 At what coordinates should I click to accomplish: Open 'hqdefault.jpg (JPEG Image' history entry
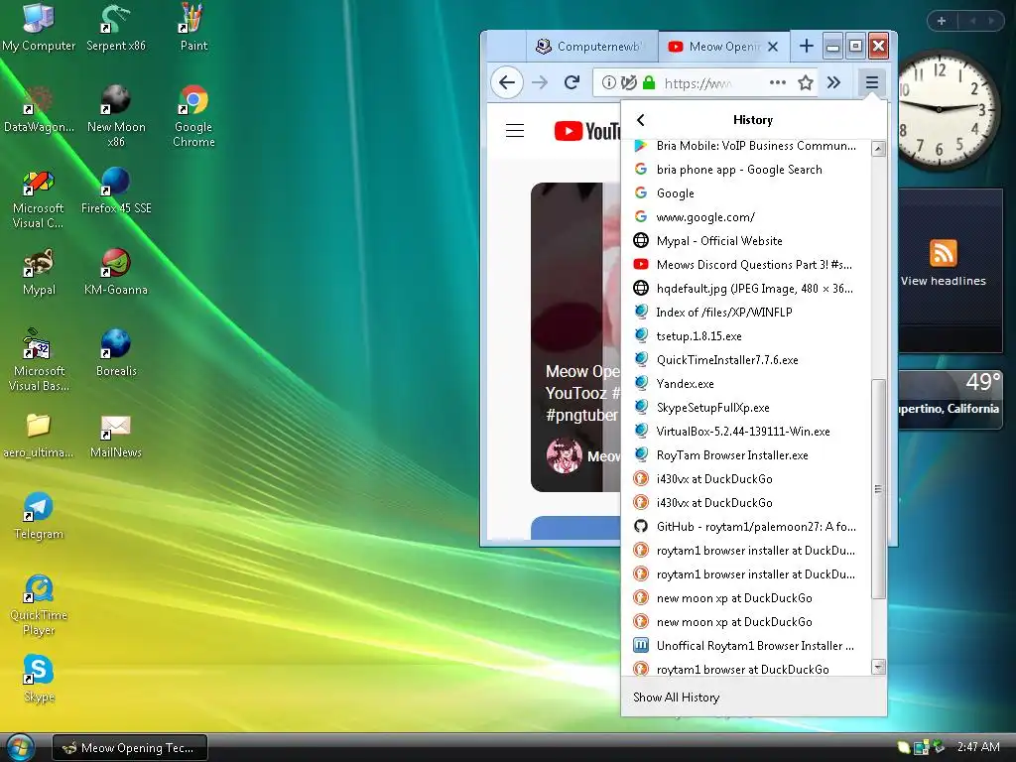pos(747,289)
